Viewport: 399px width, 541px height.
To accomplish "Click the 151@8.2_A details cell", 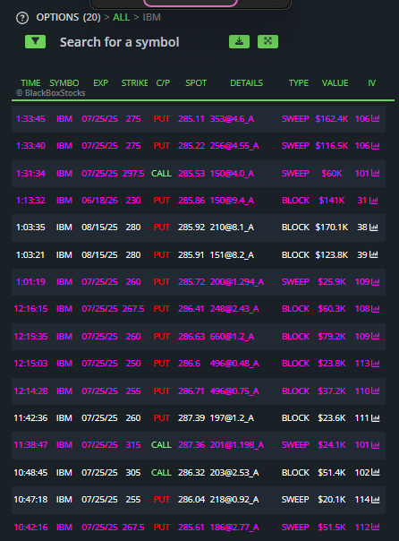I will [232, 254].
